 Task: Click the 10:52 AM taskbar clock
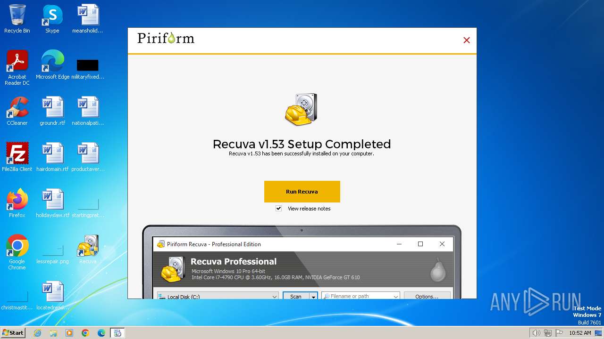[x=580, y=333]
